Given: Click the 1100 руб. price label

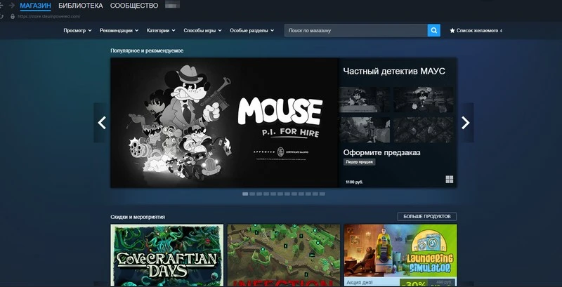Looking at the screenshot, I should [x=355, y=182].
